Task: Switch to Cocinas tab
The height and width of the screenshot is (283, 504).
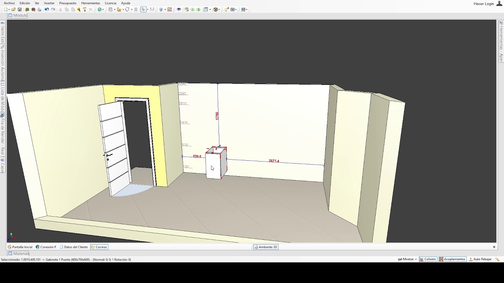Action: [99, 247]
